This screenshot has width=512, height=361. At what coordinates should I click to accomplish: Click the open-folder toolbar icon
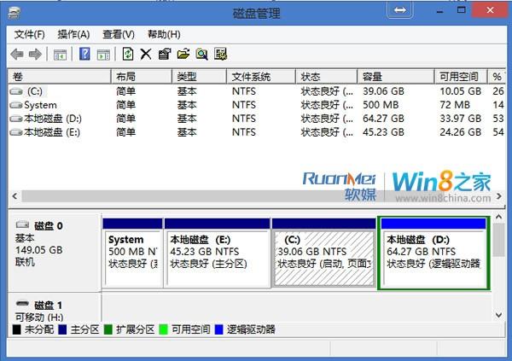[x=183, y=54]
